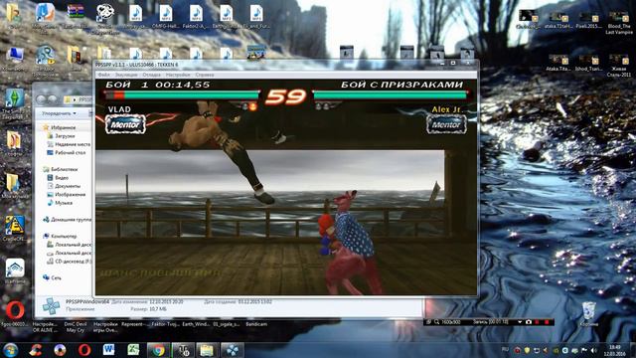
Task: Open the Видео library
Action: pos(58,178)
